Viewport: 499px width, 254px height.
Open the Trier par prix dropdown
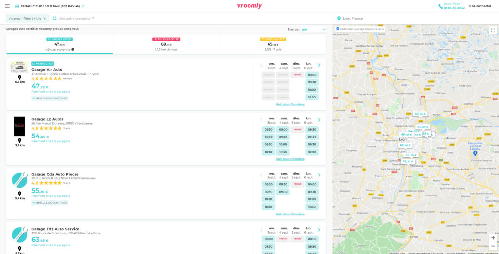(x=313, y=30)
